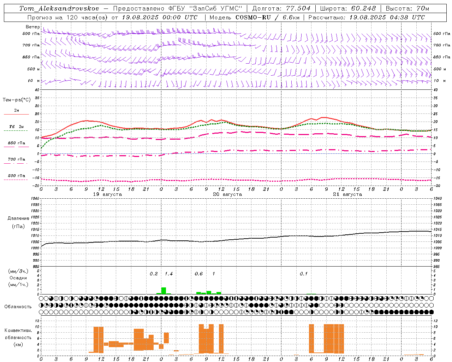Click the 0.1 precipitation amount

pos(304,274)
